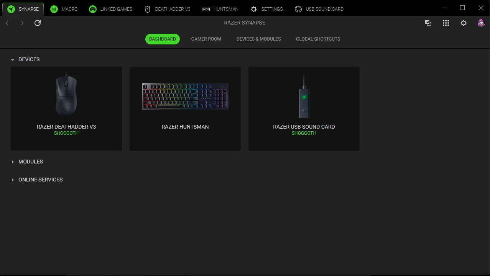490x276 pixels.
Task: Minimize the Synapse window
Action: coord(444,8)
